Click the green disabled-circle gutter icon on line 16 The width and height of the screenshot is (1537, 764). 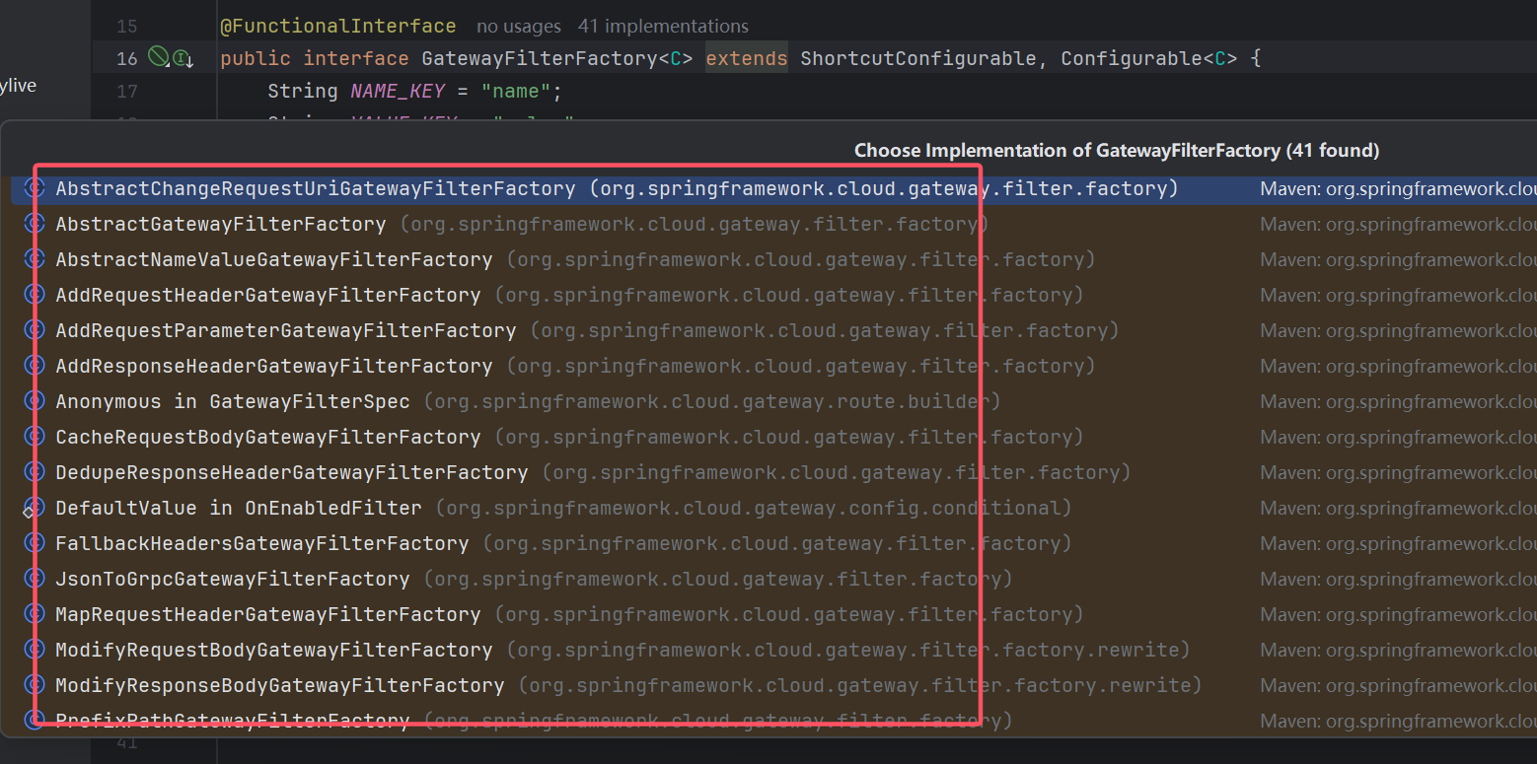tap(158, 57)
